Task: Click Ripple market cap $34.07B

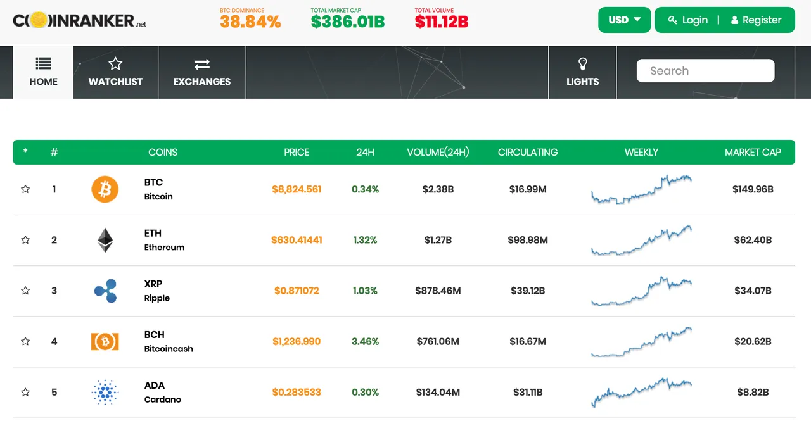Action: pyautogui.click(x=753, y=291)
